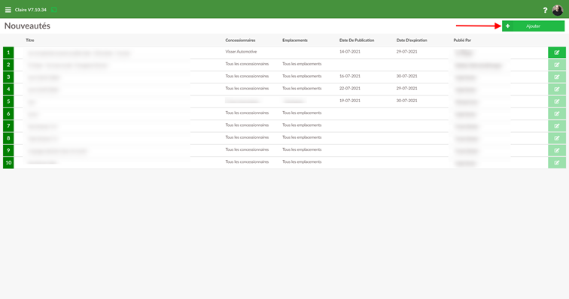Select row number 9 green badge

(x=8, y=150)
